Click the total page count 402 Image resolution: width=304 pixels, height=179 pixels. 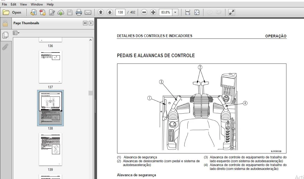132,12
